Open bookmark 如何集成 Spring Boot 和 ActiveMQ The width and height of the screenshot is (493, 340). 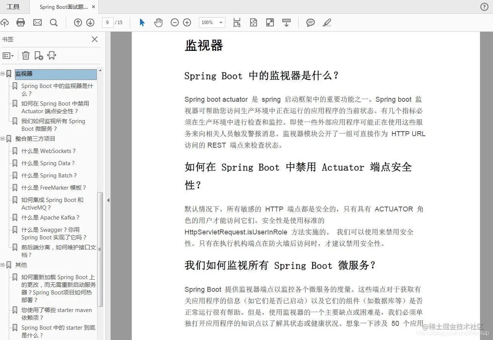point(52,204)
